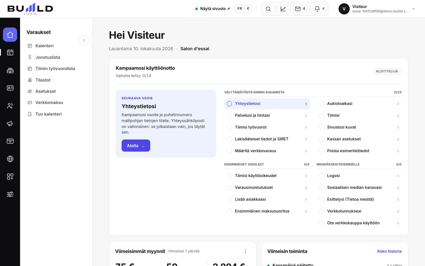Open the contact card icon in the sidebar
This screenshot has width=425, height=266.
(10, 88)
